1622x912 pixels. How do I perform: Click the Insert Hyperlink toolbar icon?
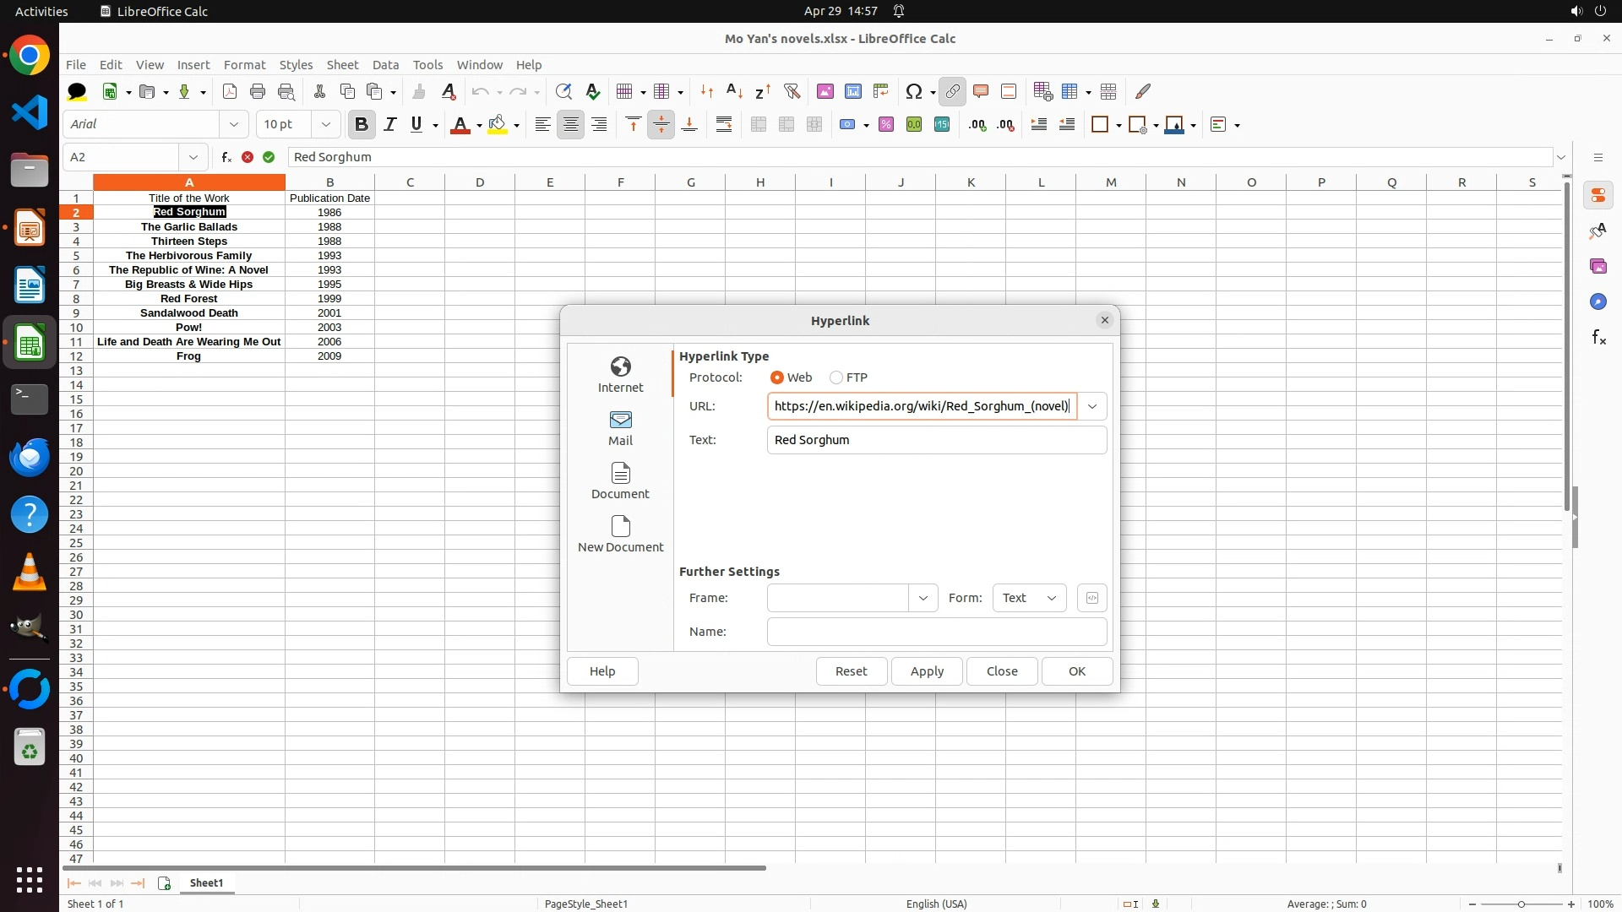[952, 91]
